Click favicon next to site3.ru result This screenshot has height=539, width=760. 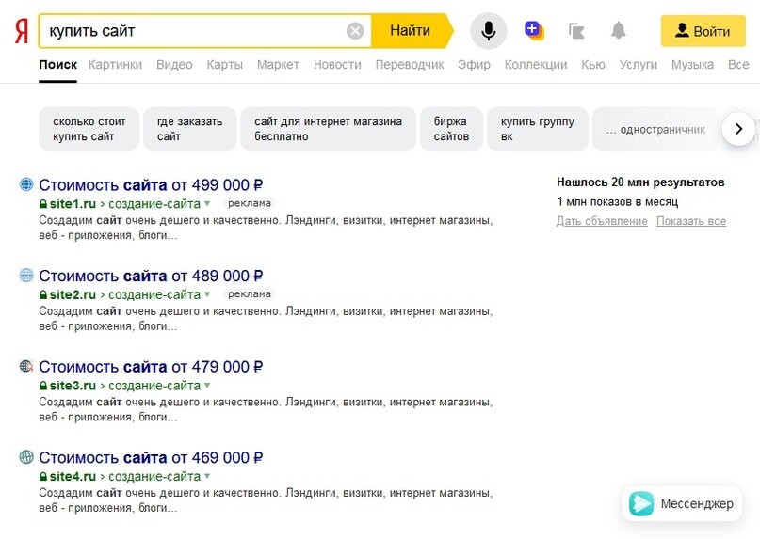(x=26, y=366)
